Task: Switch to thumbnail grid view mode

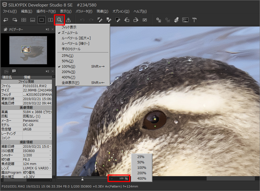Action: tap(24, 20)
